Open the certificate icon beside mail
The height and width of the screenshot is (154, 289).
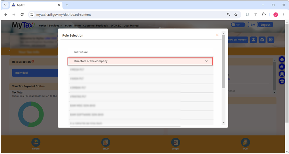(271, 40)
